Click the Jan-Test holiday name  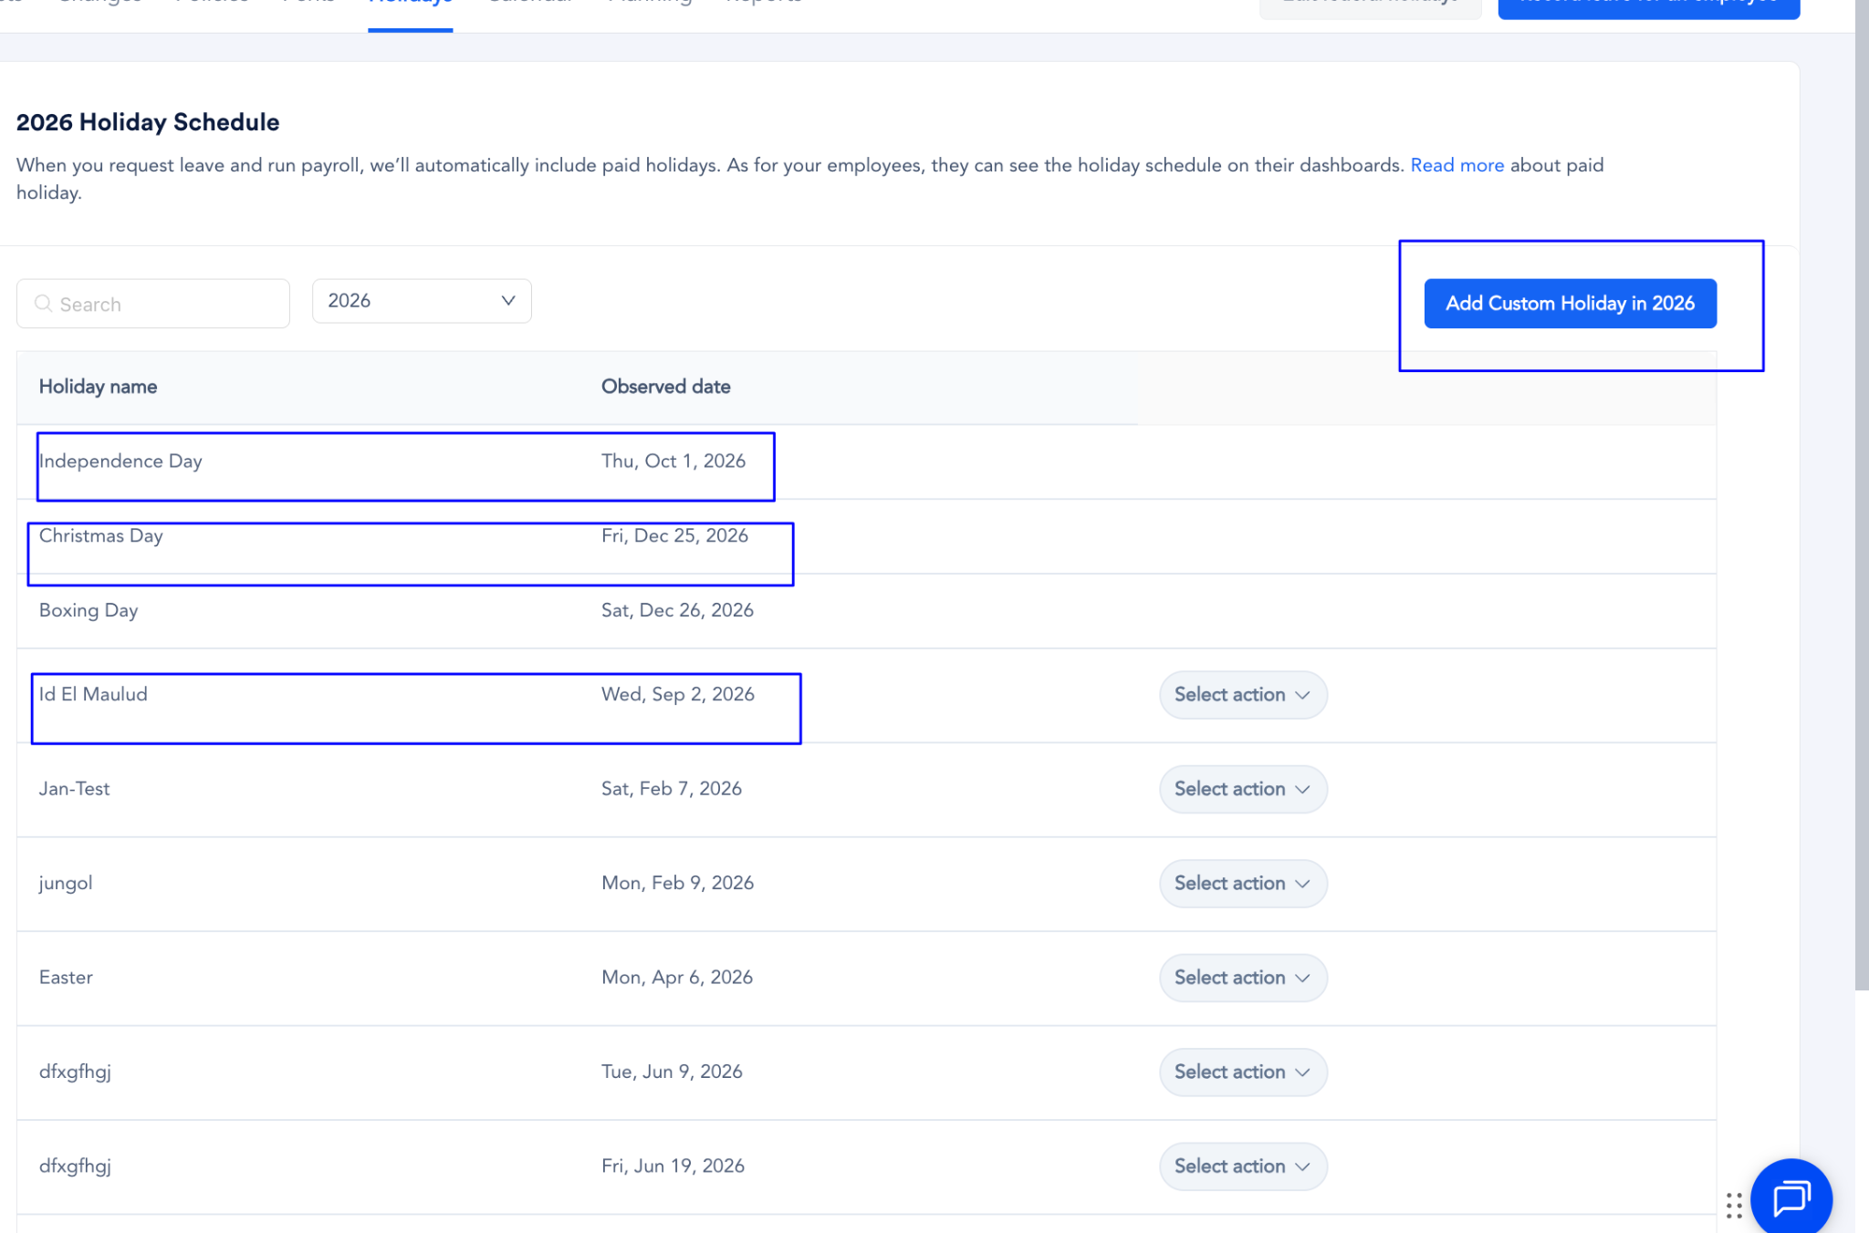pyautogui.click(x=74, y=789)
